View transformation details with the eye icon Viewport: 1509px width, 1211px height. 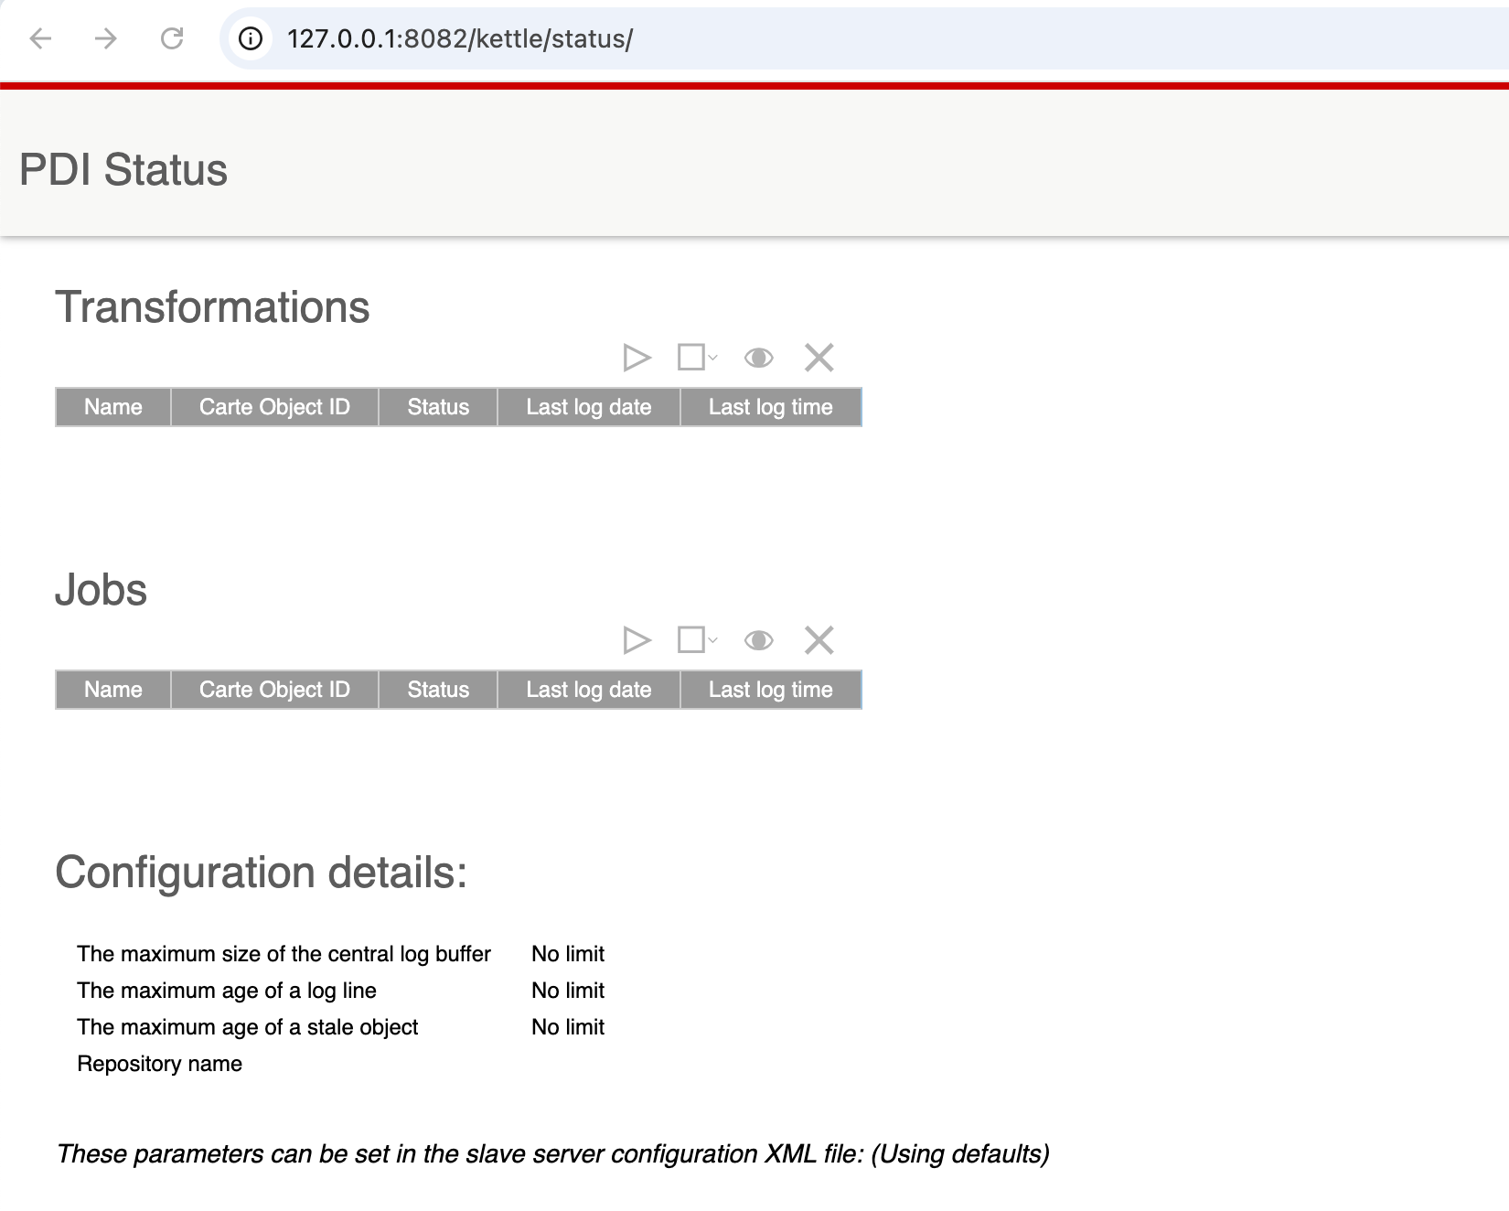pos(758,358)
